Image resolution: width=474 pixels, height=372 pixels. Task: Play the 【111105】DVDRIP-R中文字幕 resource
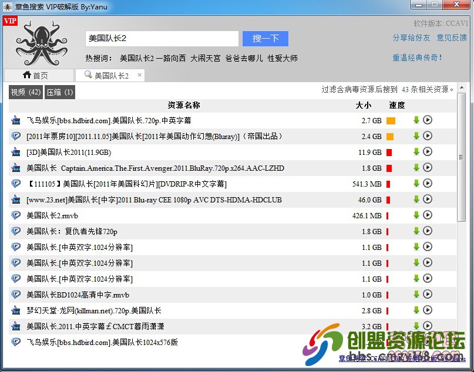[x=428, y=183]
